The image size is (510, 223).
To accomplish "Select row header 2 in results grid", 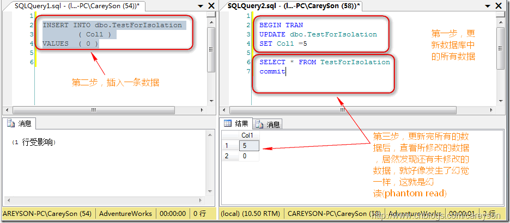I will [228, 156].
